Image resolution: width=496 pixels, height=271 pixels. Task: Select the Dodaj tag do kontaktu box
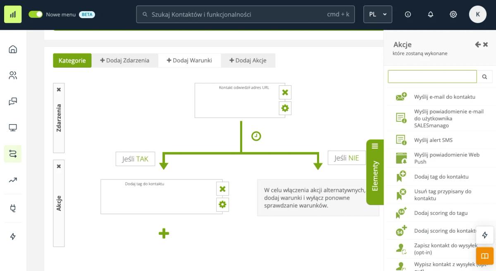pos(161,196)
